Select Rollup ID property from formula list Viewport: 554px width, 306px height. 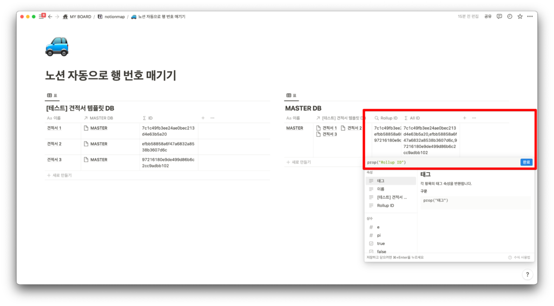click(x=385, y=205)
